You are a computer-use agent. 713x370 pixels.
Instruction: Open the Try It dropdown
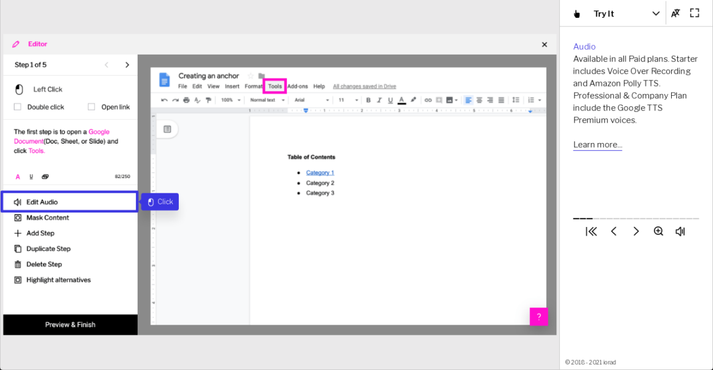pos(655,12)
